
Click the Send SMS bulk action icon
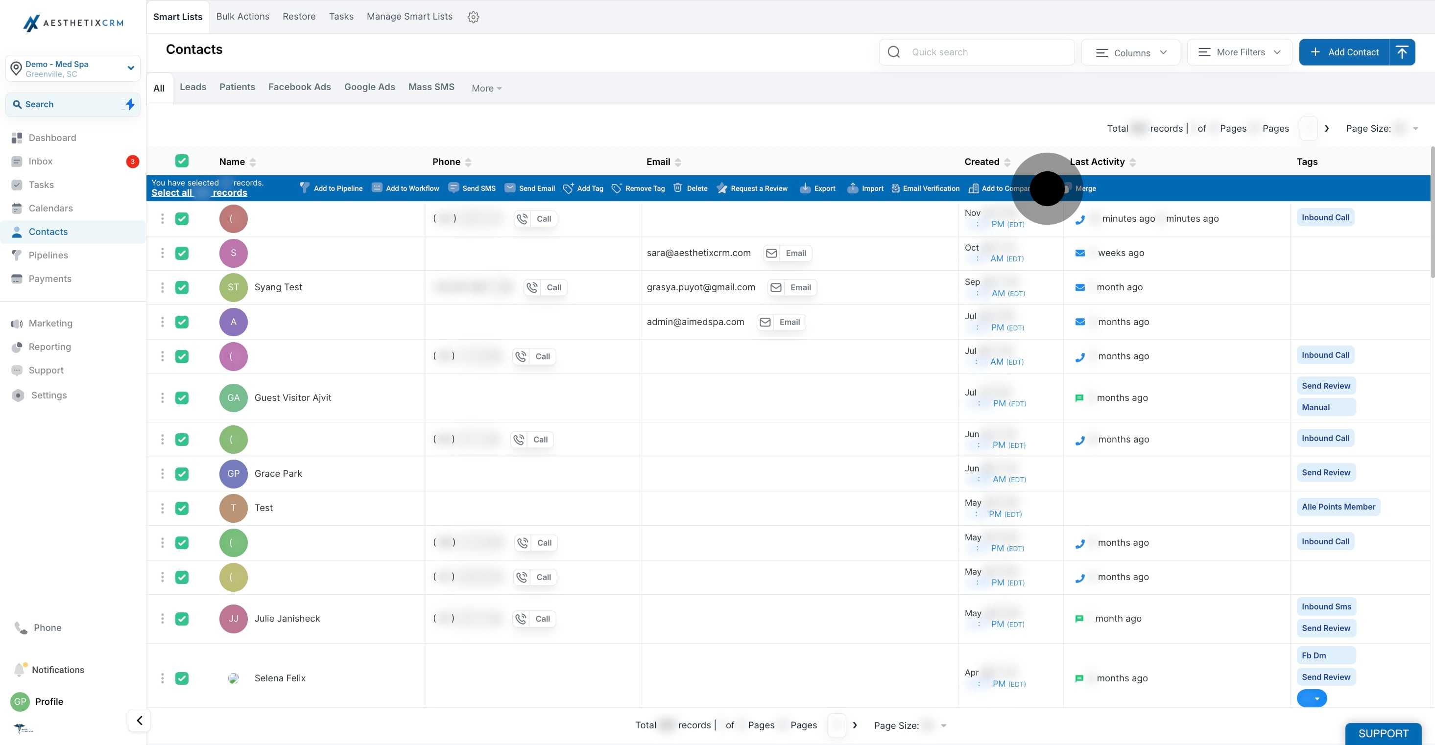click(454, 187)
